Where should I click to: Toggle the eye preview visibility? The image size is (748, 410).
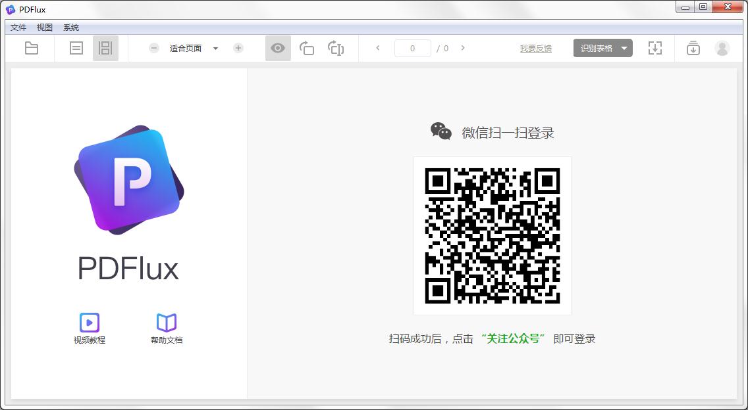tap(278, 48)
